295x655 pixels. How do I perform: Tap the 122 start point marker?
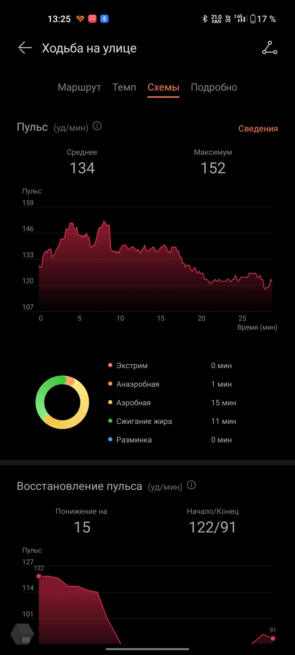click(x=39, y=576)
